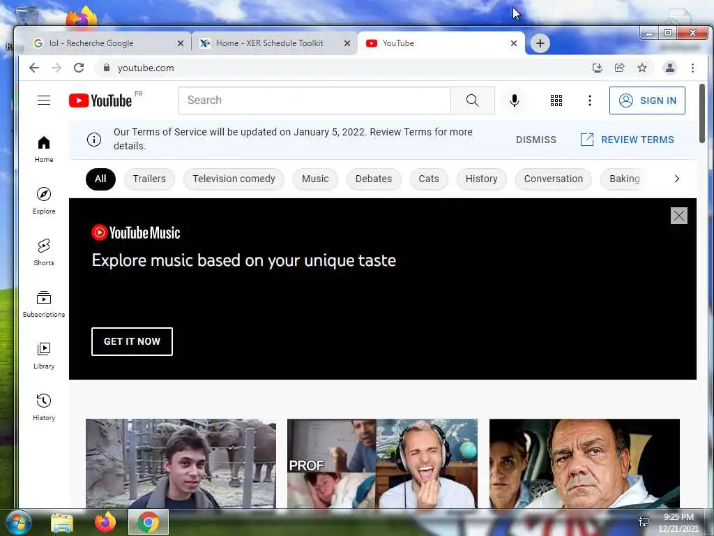Select the Television comedy chip

(x=234, y=179)
